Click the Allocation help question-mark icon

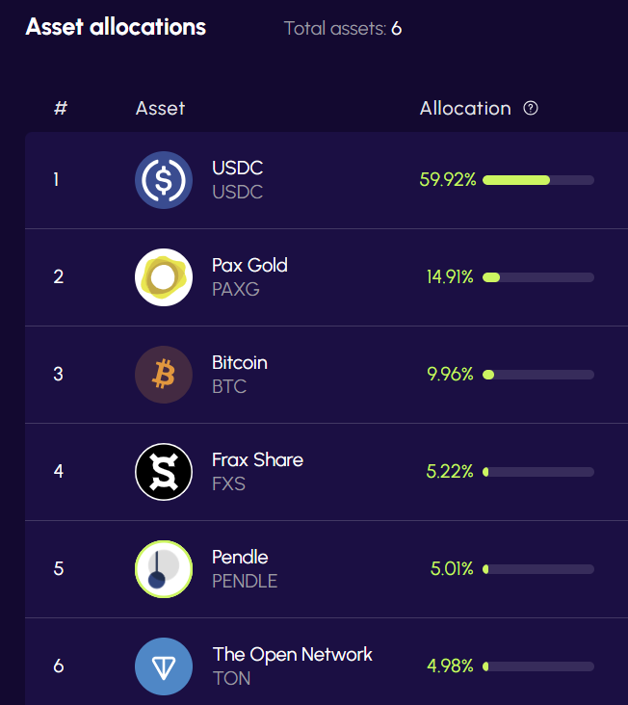[x=531, y=108]
